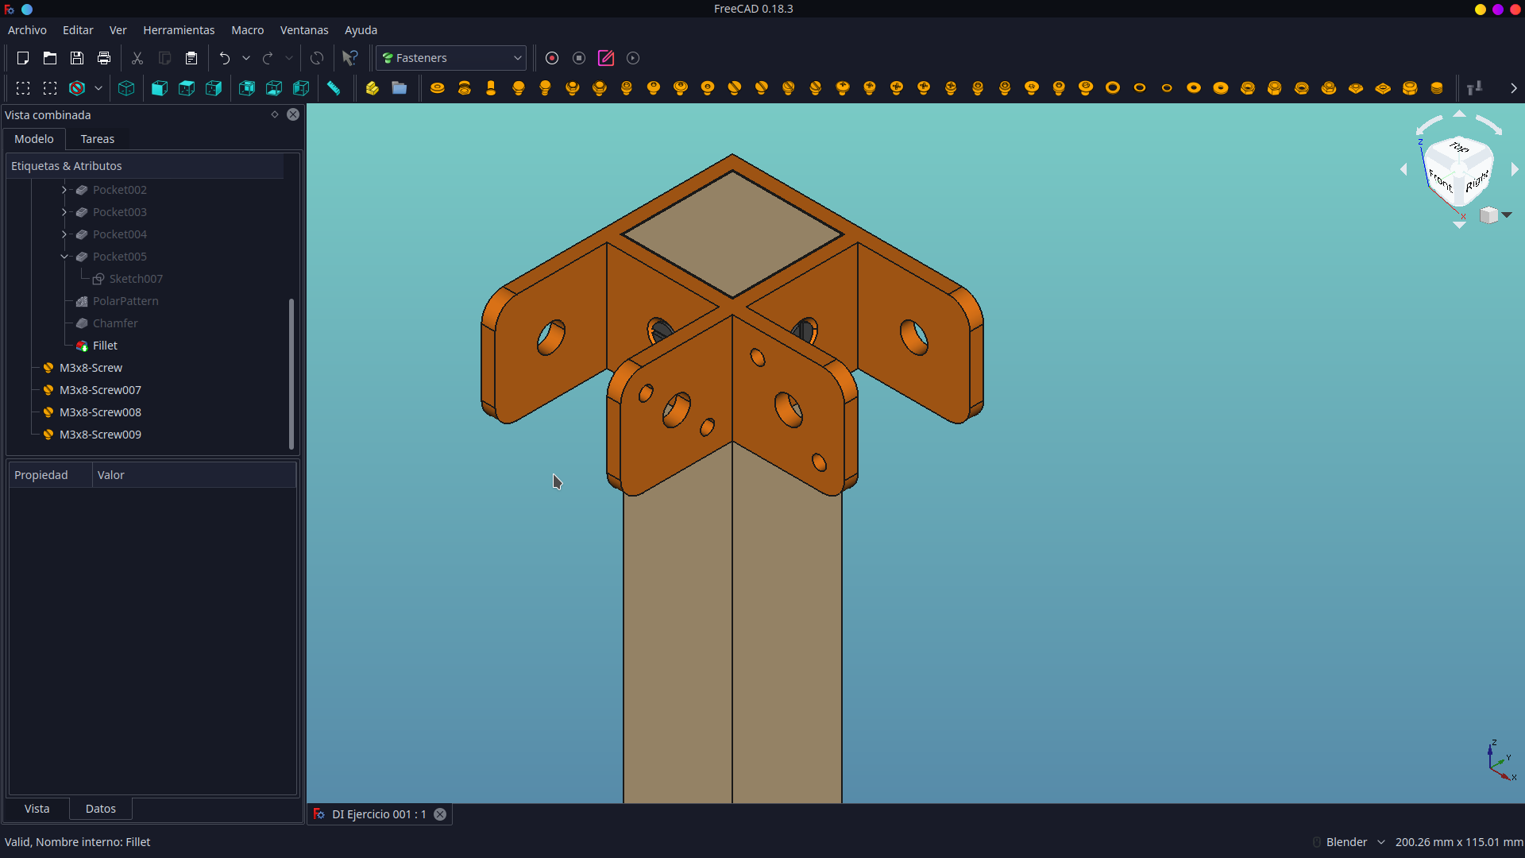Open the What's This help pointer
This screenshot has height=858, width=1525.
coord(349,58)
